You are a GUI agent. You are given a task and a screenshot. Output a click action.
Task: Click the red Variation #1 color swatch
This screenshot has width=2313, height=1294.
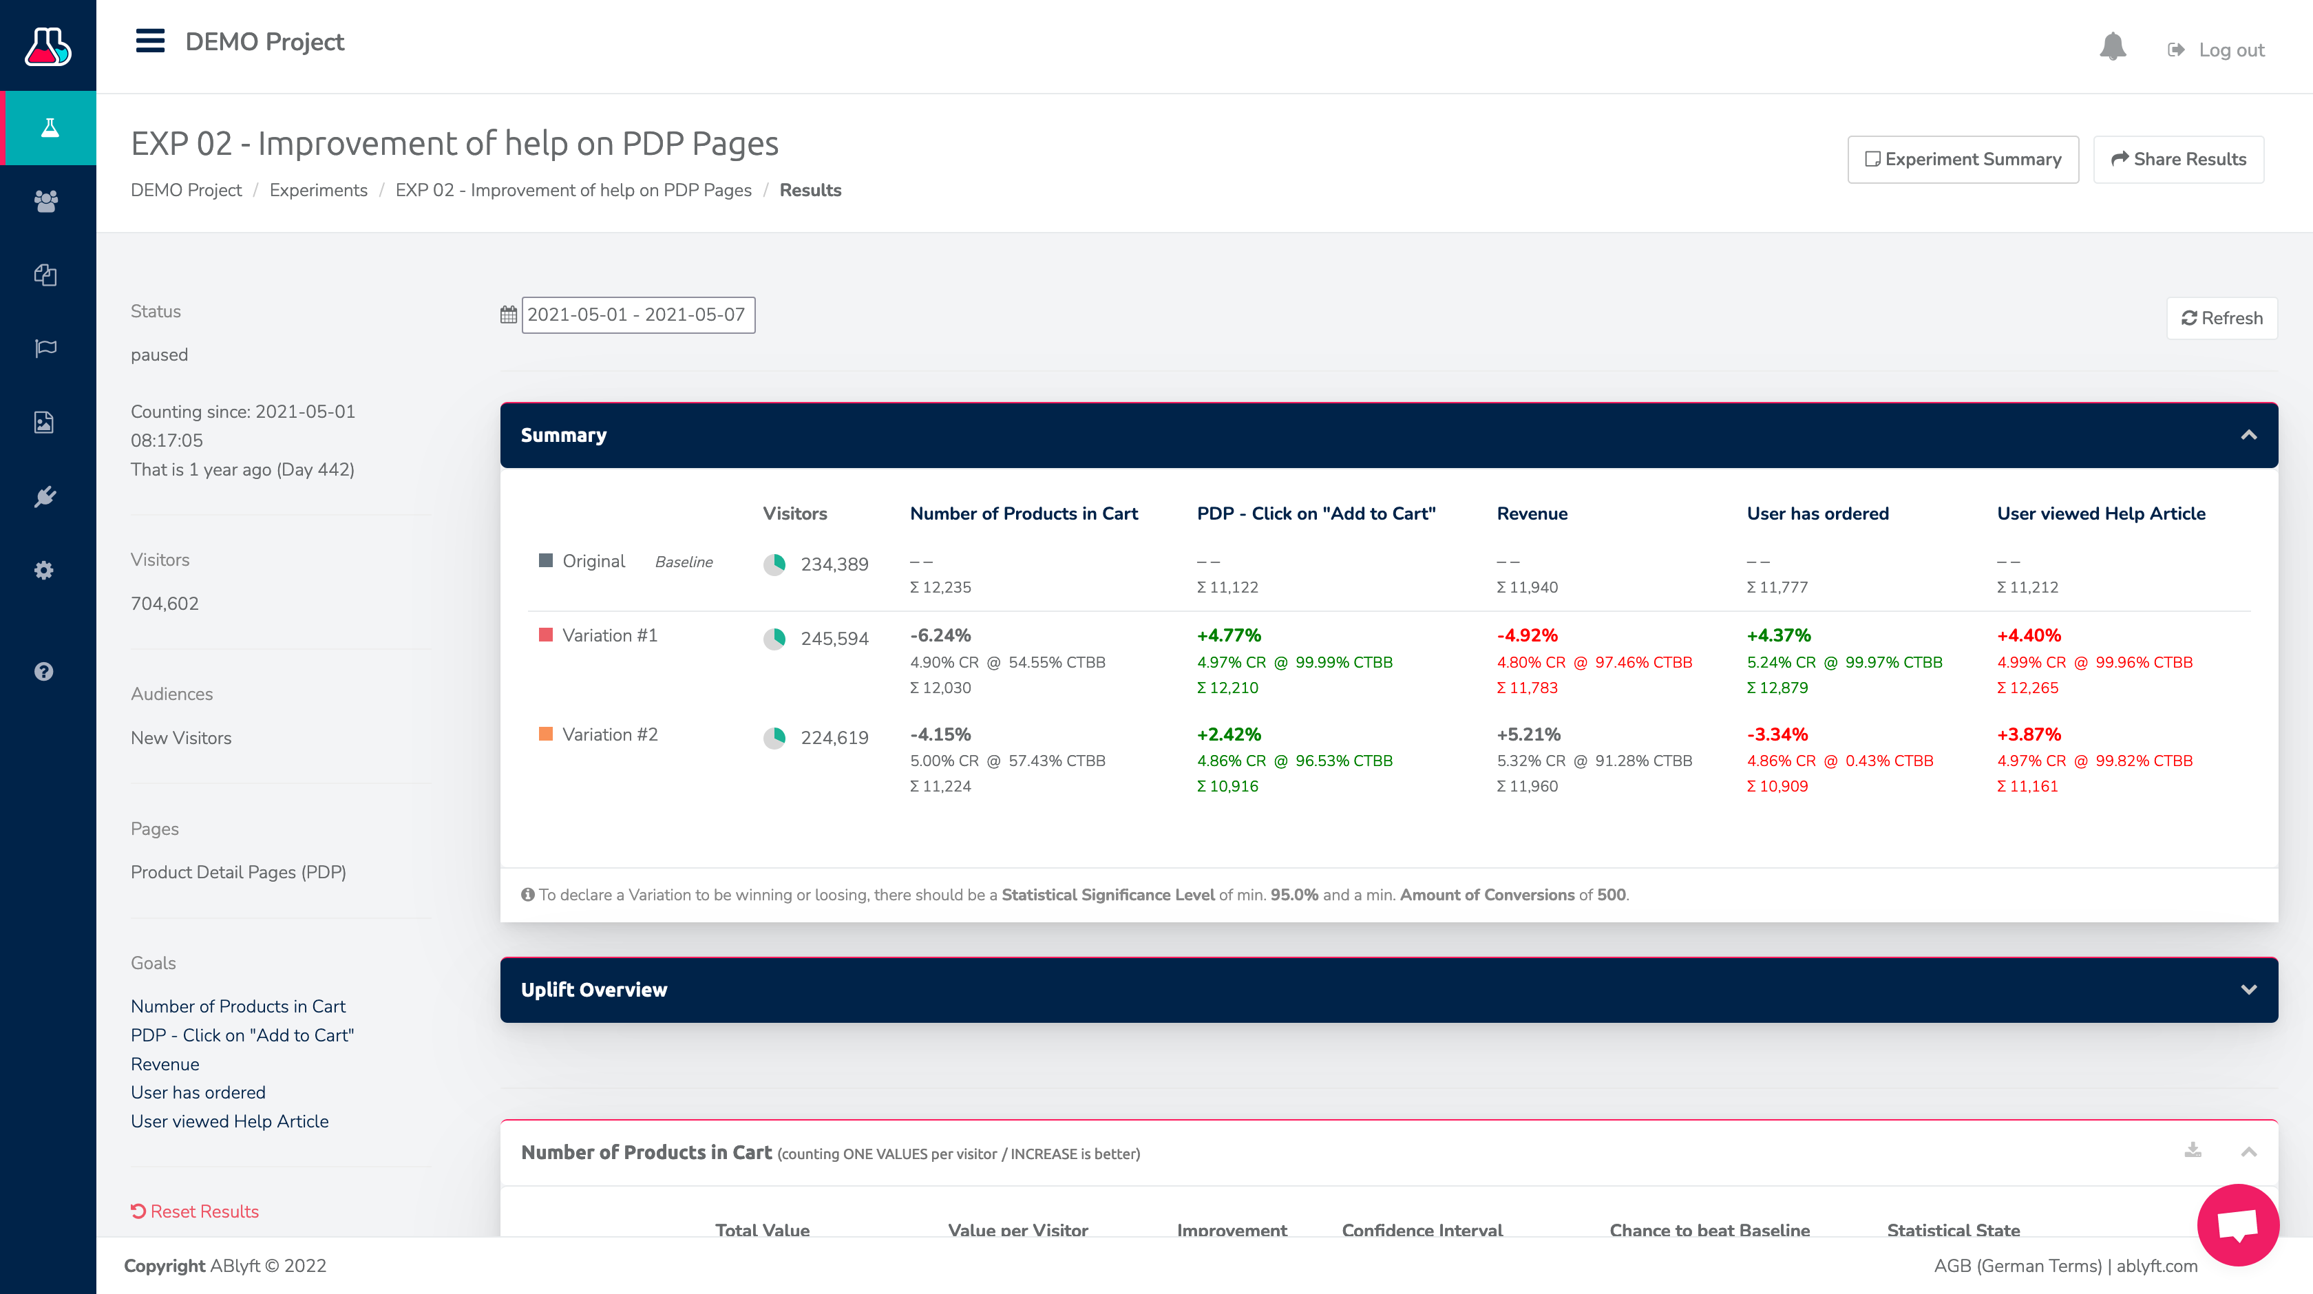click(x=545, y=635)
